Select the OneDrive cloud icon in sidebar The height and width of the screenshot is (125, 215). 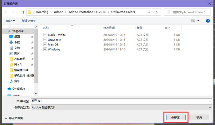[x=9, y=88]
